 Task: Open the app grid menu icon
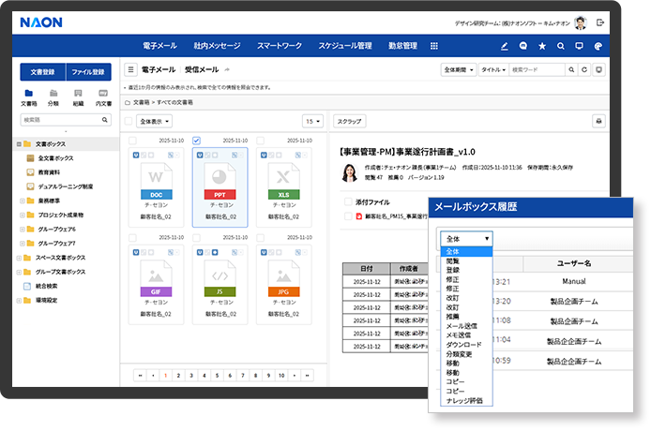tap(433, 45)
